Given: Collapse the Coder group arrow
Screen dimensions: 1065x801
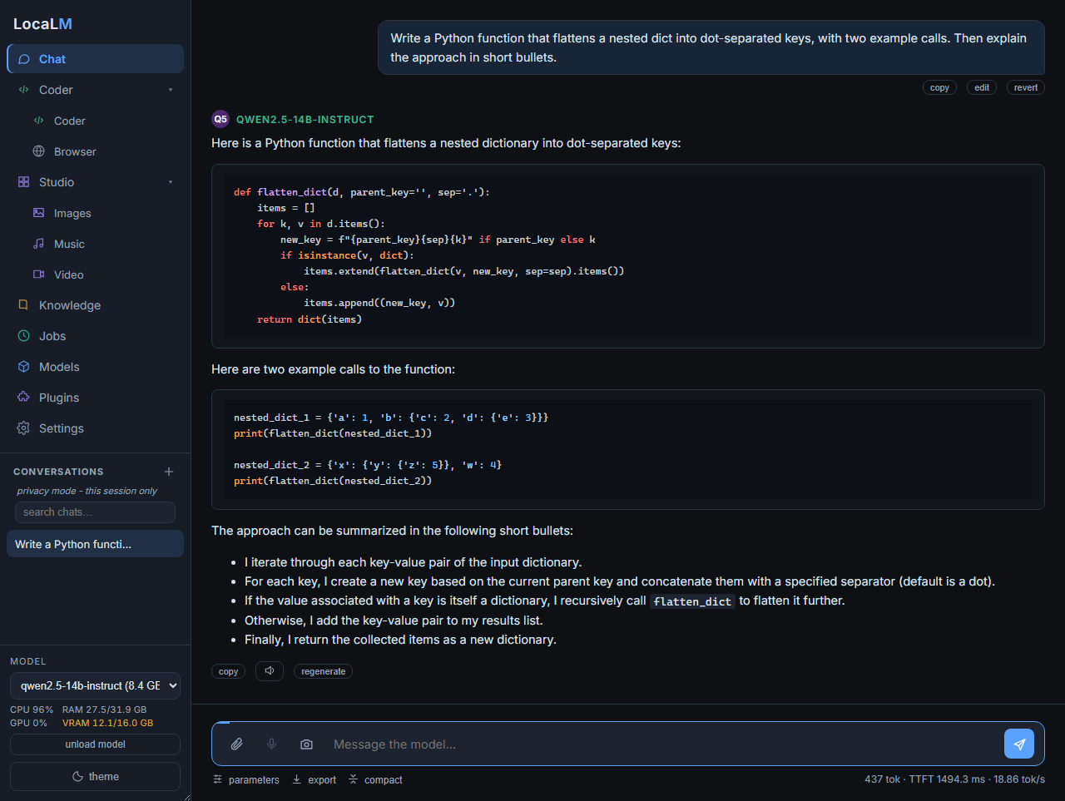Looking at the screenshot, I should click(171, 90).
